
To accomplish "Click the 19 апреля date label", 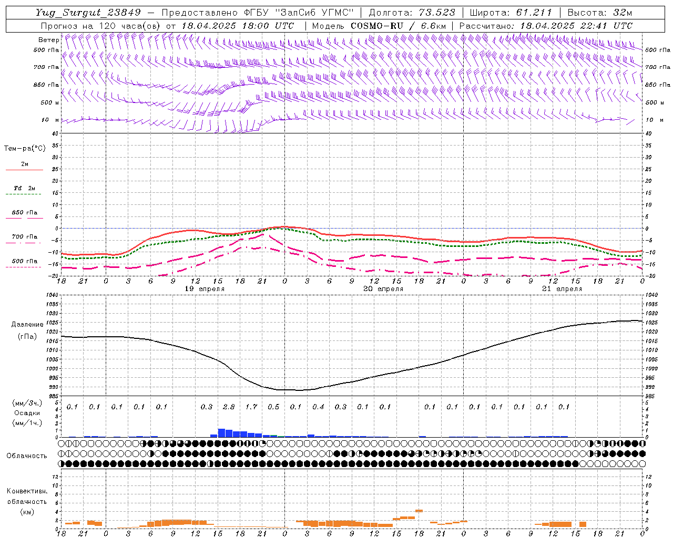I will [x=205, y=289].
